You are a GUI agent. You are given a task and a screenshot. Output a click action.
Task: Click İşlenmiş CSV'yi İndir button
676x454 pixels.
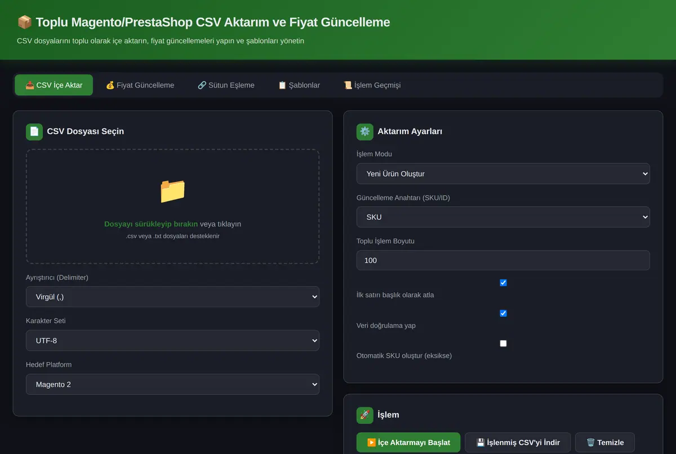[518, 443]
